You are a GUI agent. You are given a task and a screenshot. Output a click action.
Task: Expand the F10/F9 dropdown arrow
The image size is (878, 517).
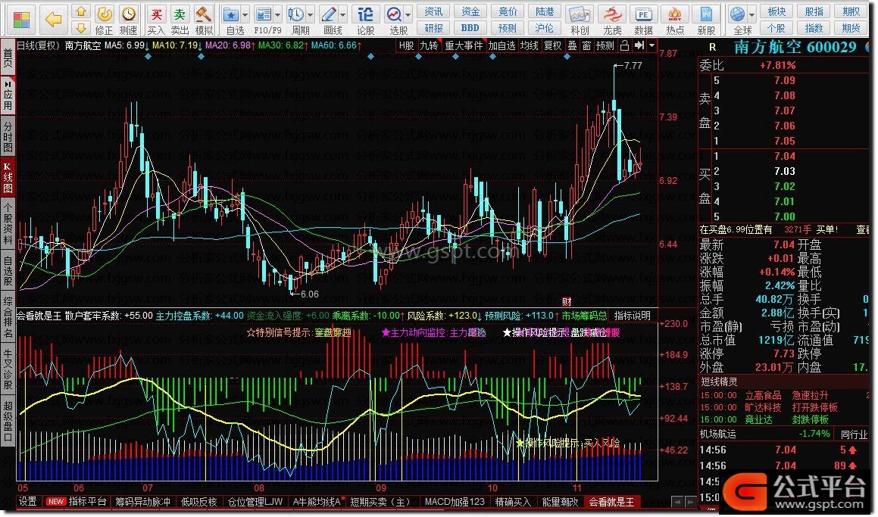pyautogui.click(x=278, y=15)
